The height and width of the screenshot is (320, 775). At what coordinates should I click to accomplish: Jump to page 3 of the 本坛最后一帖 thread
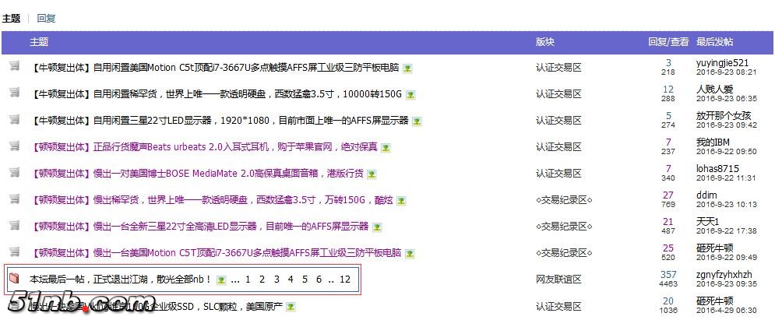(x=276, y=279)
